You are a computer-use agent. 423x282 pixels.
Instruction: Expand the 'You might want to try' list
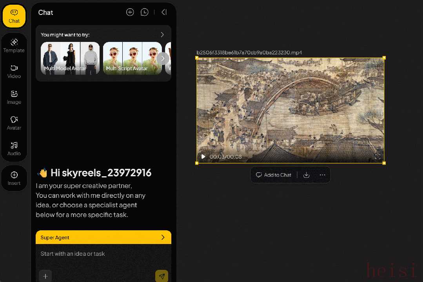point(162,35)
